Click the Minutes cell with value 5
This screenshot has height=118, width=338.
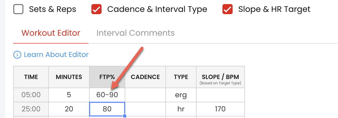[69, 95]
